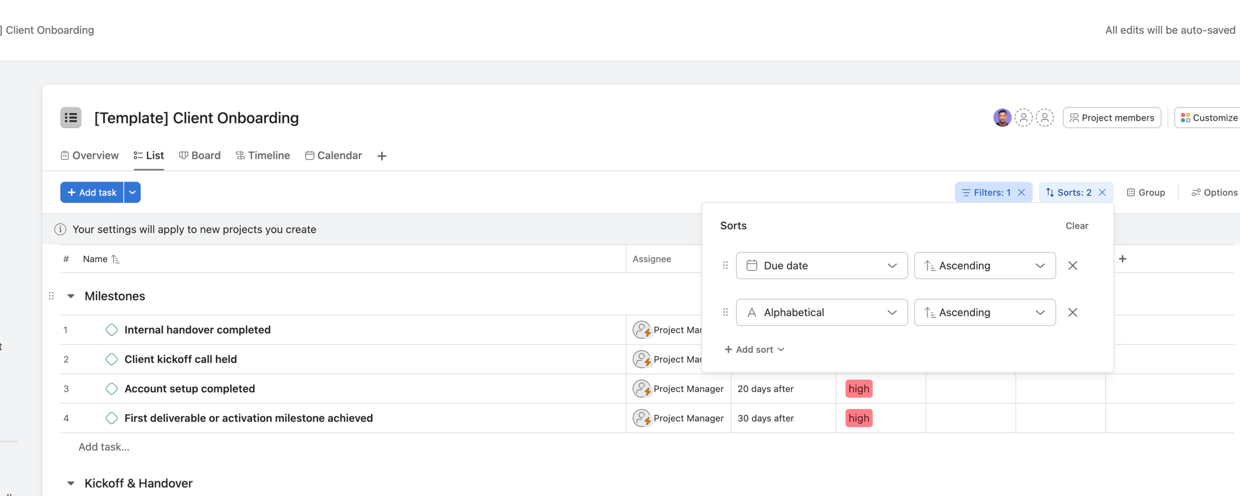Open Project members
This screenshot has width=1240, height=496.
pyautogui.click(x=1112, y=117)
